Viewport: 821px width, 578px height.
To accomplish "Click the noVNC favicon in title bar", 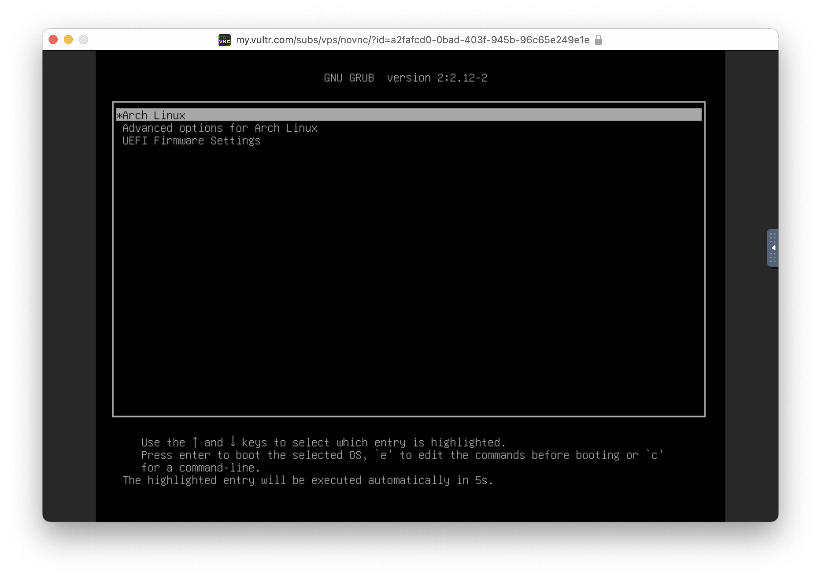I will tap(225, 40).
